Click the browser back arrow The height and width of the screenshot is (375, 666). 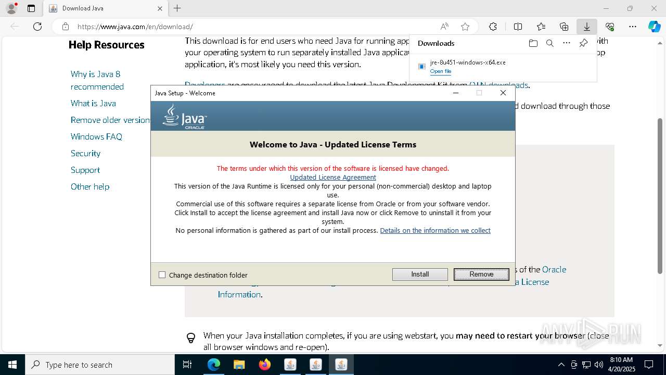coord(15,27)
